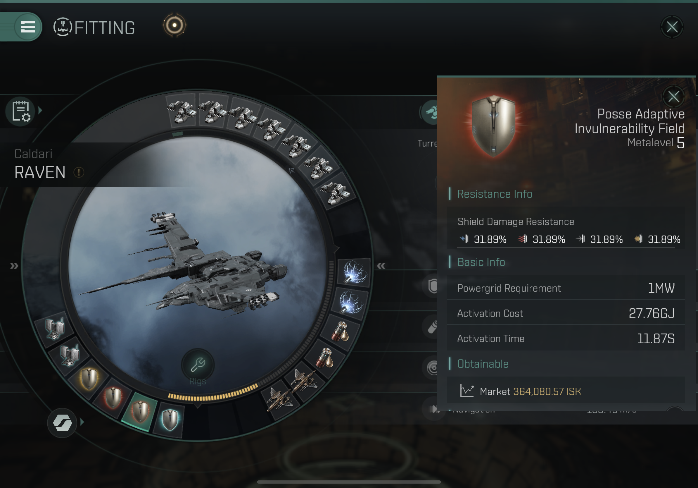Expand arrow next to swap ship icon
698x488 pixels.
click(x=82, y=422)
